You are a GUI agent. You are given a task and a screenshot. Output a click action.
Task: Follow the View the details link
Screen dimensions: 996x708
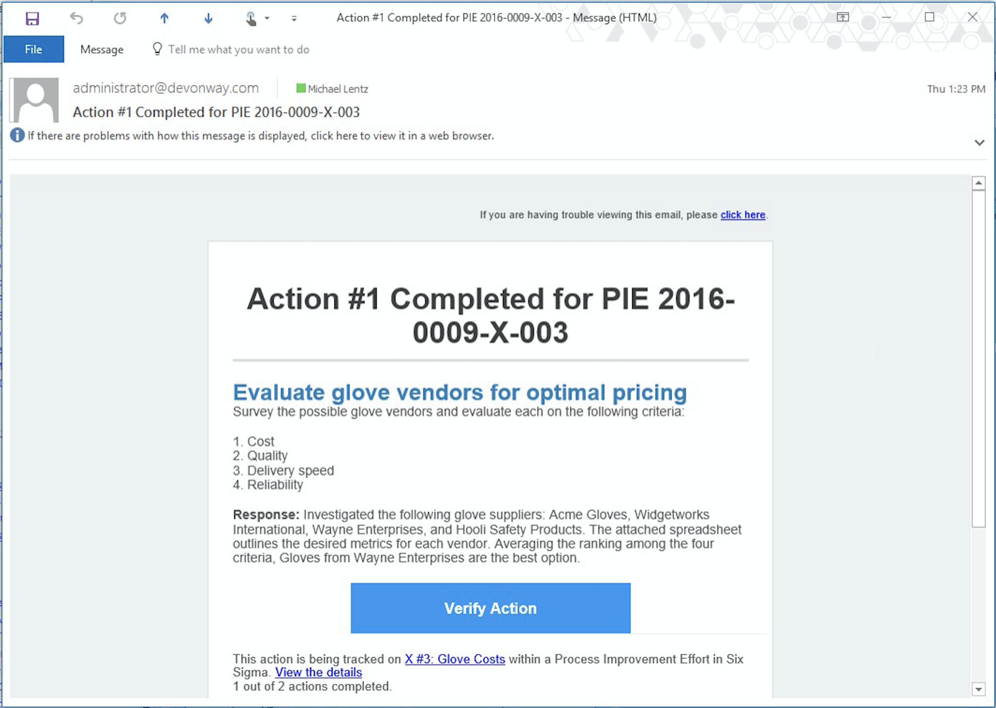318,672
